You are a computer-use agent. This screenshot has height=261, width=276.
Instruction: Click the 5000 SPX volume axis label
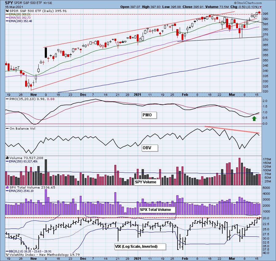266,188
